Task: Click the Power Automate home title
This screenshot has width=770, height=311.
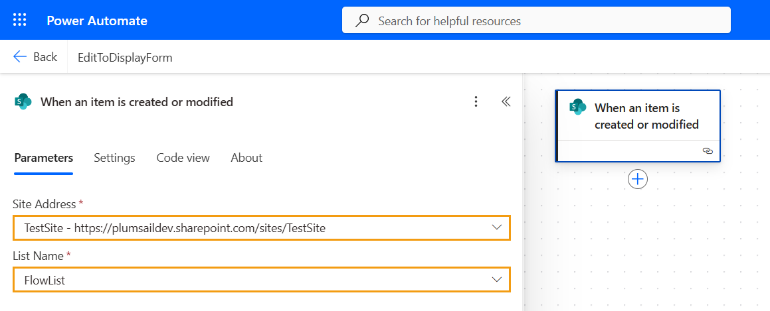Action: (97, 21)
